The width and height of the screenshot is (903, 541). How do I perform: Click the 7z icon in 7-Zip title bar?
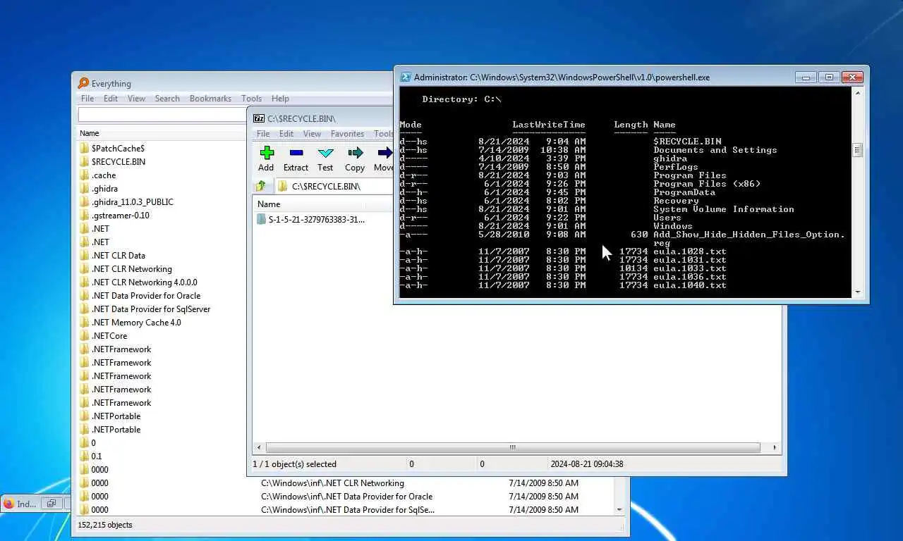click(x=259, y=118)
